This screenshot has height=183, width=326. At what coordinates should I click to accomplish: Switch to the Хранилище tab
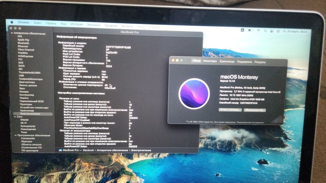click(x=227, y=61)
